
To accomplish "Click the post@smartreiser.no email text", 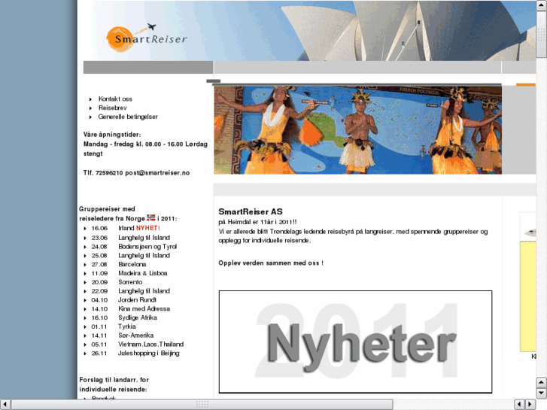I will (157, 173).
